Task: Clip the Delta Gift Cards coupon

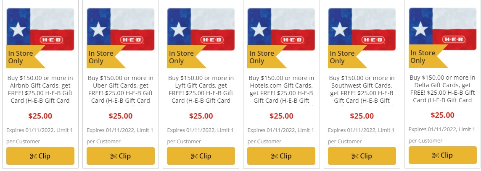Action: 443,155
